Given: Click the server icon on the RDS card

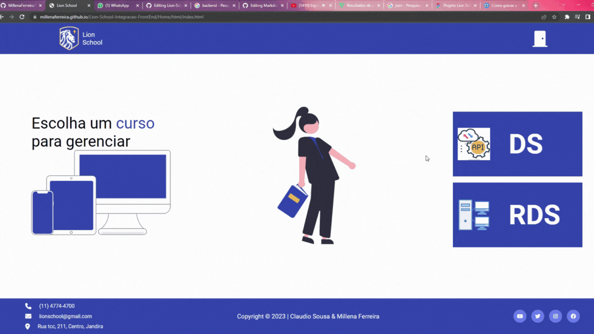Looking at the screenshot, I should click(473, 215).
